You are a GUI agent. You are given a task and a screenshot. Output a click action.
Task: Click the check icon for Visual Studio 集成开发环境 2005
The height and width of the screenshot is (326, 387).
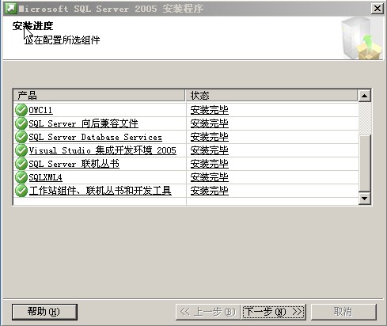coord(21,150)
